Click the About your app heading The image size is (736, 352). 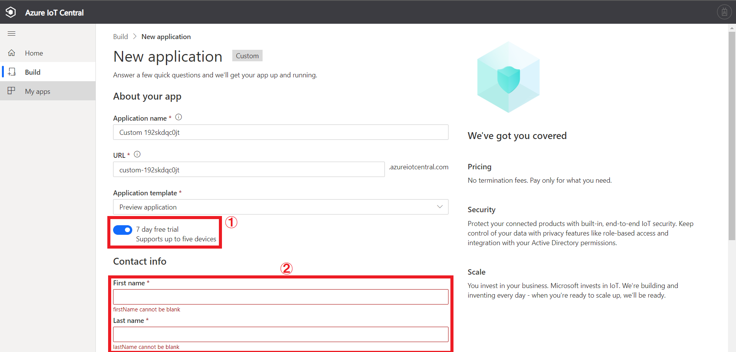click(x=147, y=97)
